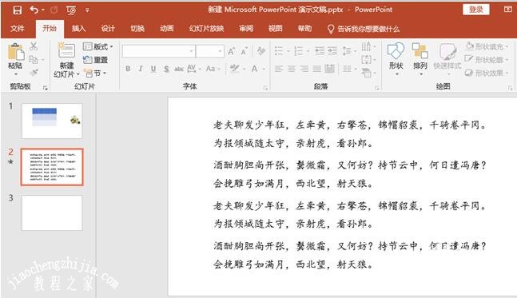Open Character Spacing AV dropdown
This screenshot has height=298, width=517.
click(x=194, y=69)
